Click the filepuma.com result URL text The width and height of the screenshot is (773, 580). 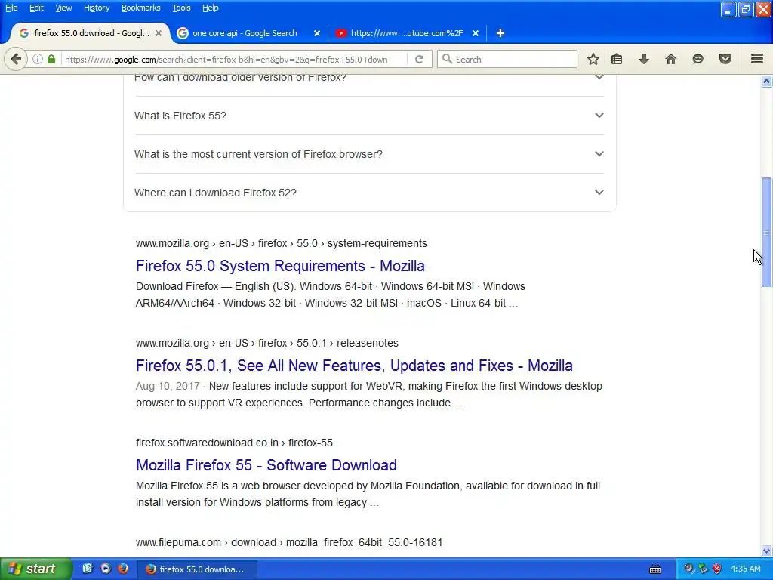pos(289,542)
